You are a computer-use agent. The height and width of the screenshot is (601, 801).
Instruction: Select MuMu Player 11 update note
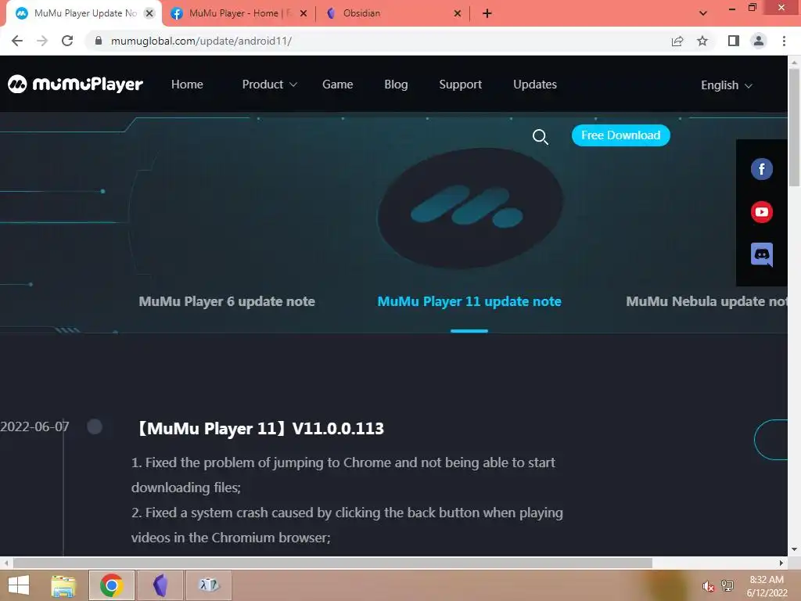469,301
